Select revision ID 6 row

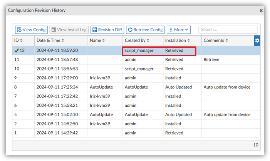(x=136, y=106)
